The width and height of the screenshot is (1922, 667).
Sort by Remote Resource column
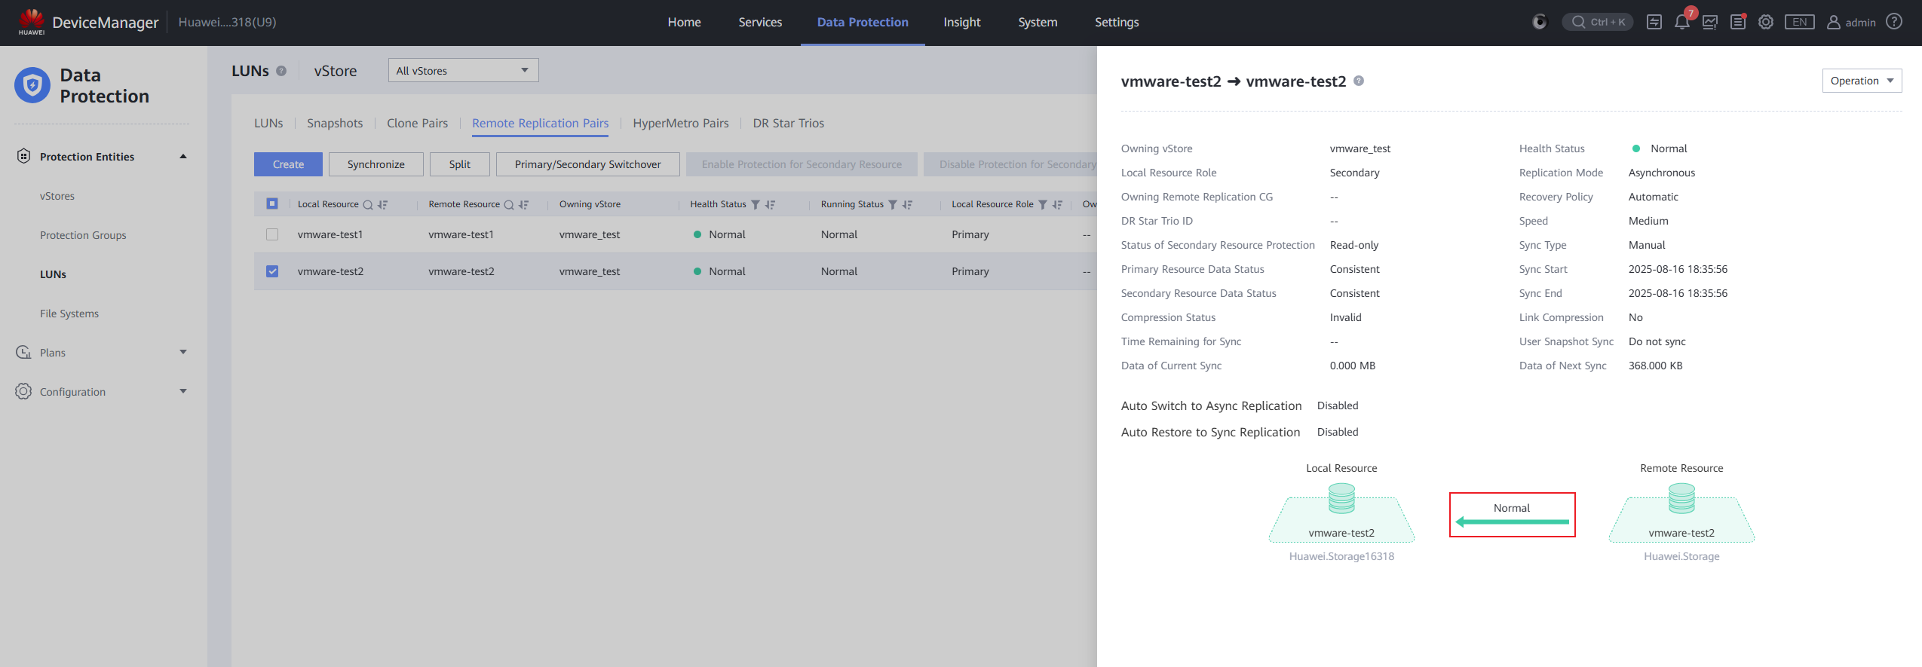(x=523, y=204)
